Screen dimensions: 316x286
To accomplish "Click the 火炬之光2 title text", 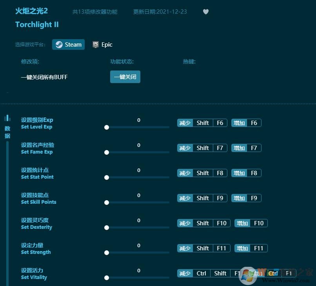I will 31,11.
